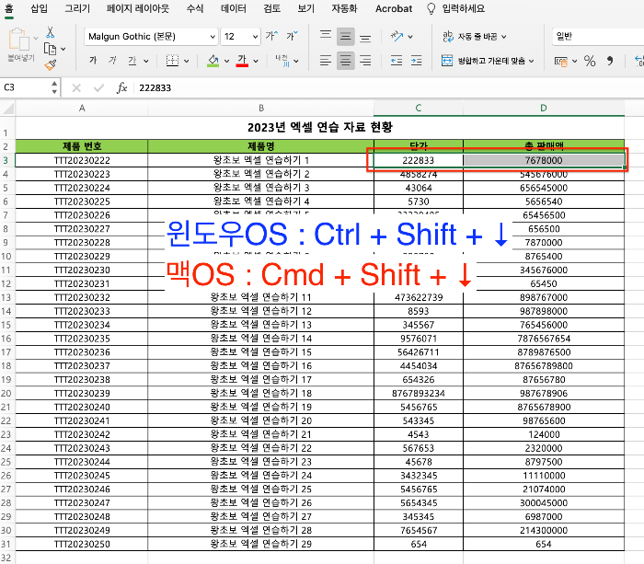This screenshot has width=644, height=564.
Task: Open the 검토 ribbon tab
Action: point(271,8)
